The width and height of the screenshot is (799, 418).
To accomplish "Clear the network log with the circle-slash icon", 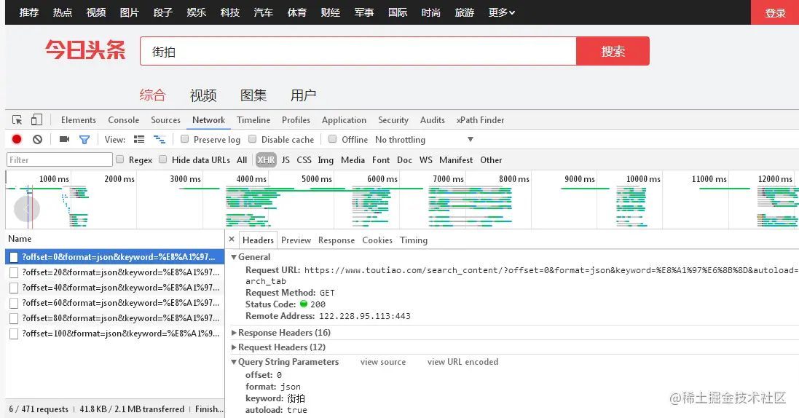I will [x=37, y=139].
